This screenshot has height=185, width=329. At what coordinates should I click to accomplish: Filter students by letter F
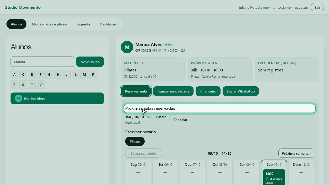41,75
